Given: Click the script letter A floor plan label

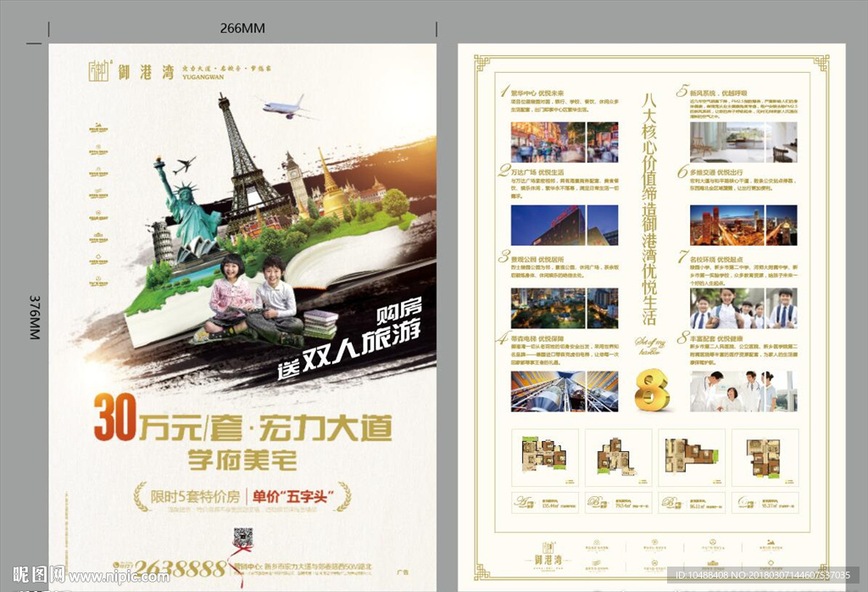Looking at the screenshot, I should pyautogui.click(x=523, y=502).
